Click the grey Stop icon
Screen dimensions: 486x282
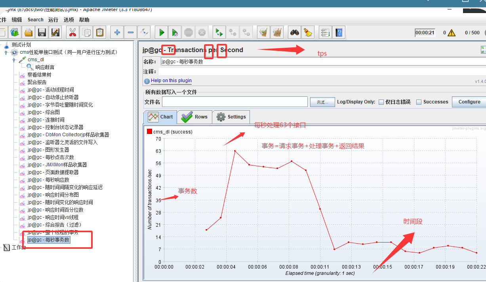(188, 32)
